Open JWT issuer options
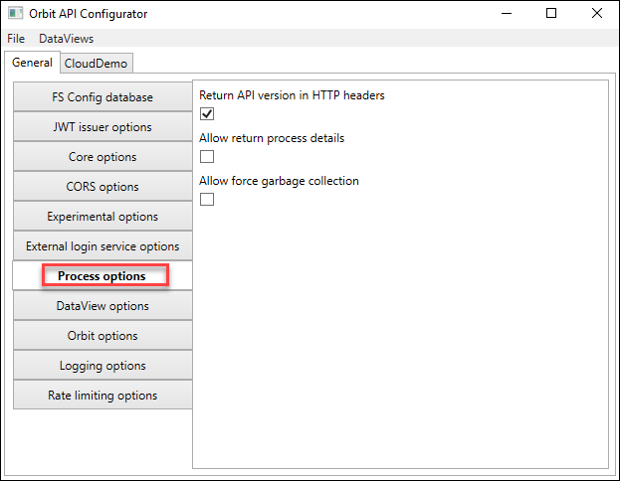Screen dimensions: 620x481 [103, 127]
